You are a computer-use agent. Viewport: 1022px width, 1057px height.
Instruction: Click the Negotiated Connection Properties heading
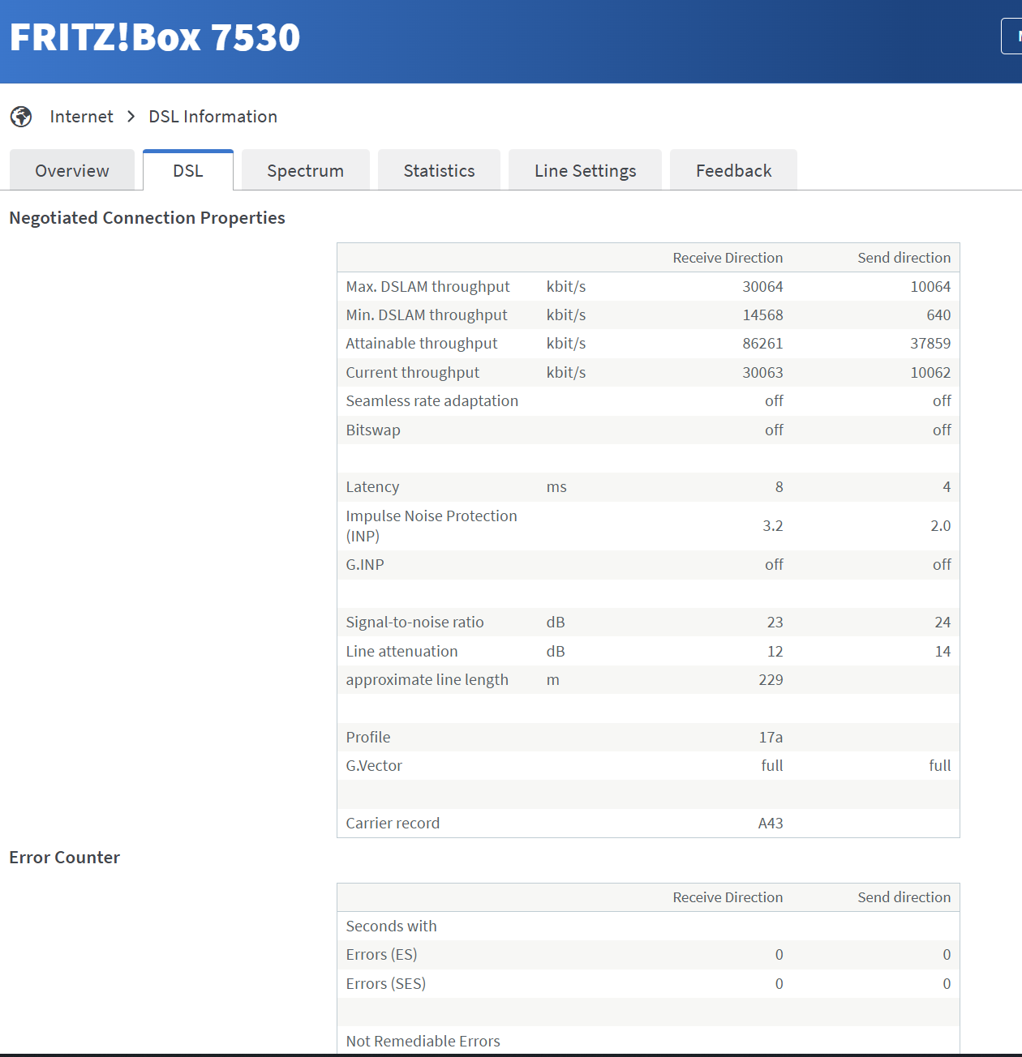coord(147,218)
